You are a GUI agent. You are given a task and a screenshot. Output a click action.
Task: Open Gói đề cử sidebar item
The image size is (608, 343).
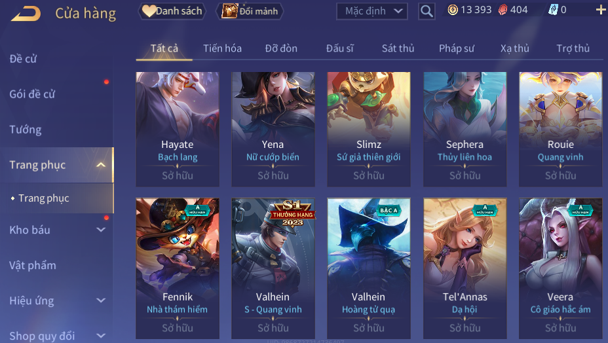(x=32, y=94)
